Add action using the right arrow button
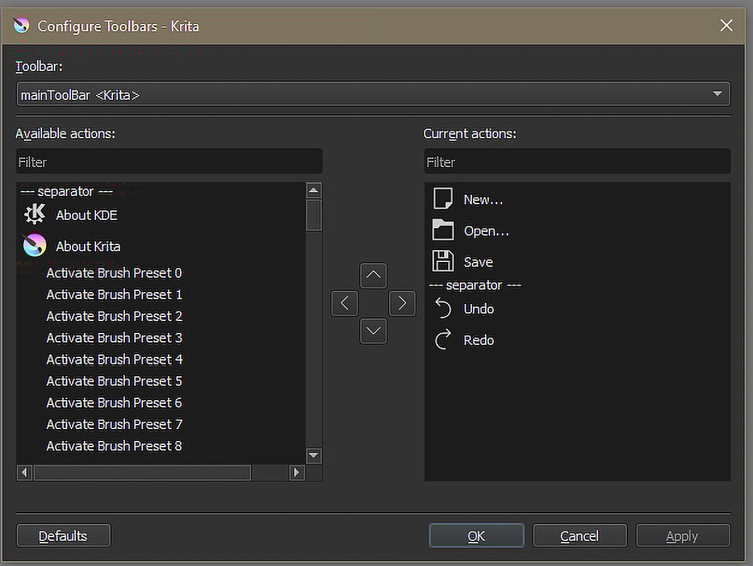This screenshot has height=566, width=753. click(402, 303)
